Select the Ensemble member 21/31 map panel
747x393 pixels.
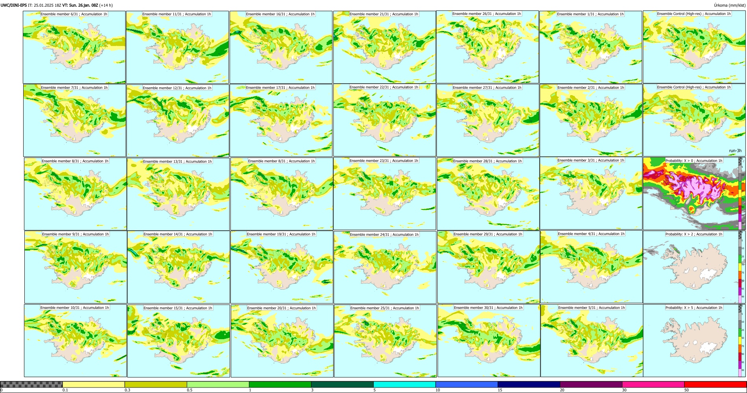(385, 47)
